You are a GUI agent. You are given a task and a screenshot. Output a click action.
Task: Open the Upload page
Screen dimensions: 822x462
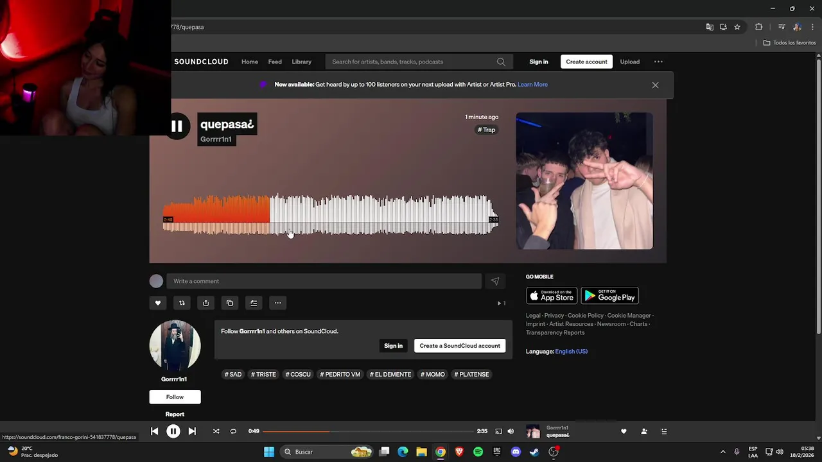[x=629, y=62]
